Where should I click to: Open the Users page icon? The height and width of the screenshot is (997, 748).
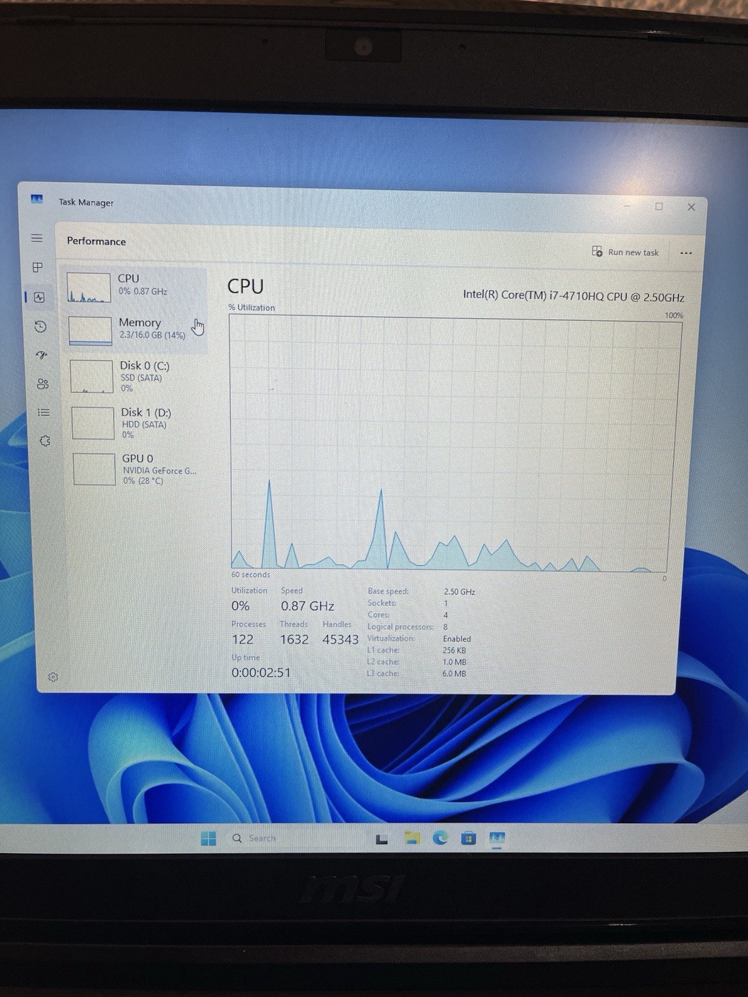coord(42,384)
